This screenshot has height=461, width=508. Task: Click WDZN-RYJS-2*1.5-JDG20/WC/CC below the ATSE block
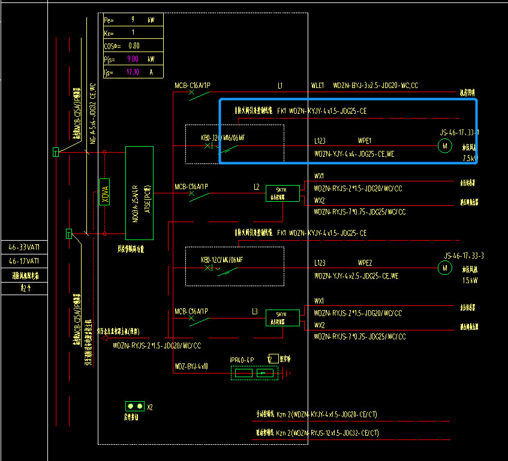pos(157,346)
